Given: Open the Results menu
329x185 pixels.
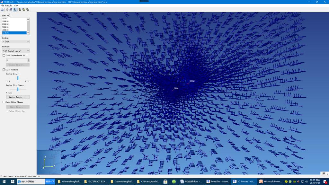Looking at the screenshot, I should pos(9,5).
